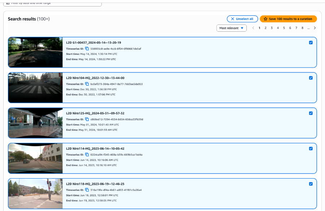The height and width of the screenshot is (211, 325).
Task: Go to results page 8
Action: coord(302,28)
